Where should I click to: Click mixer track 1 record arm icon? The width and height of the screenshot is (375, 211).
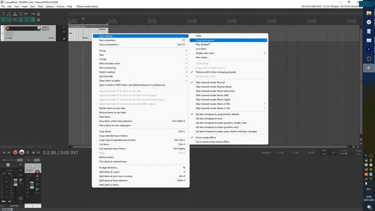(37, 172)
